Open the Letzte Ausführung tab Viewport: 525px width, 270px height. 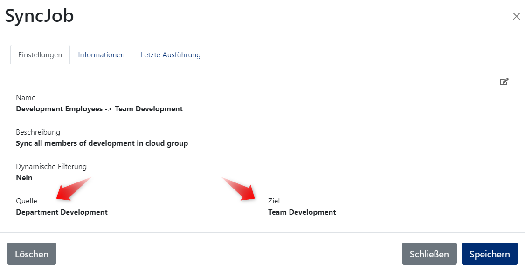point(171,54)
